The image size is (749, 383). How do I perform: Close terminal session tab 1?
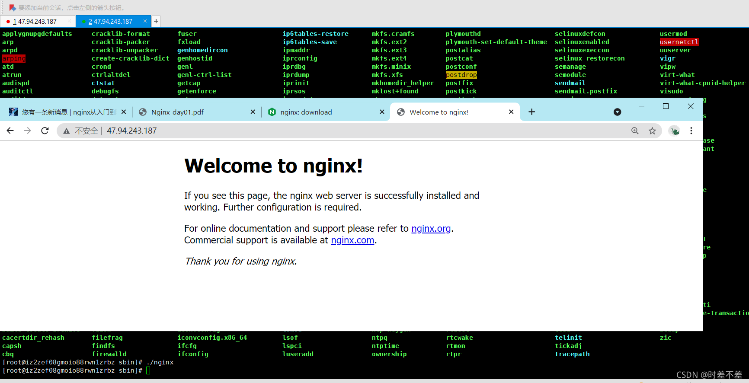pos(70,21)
